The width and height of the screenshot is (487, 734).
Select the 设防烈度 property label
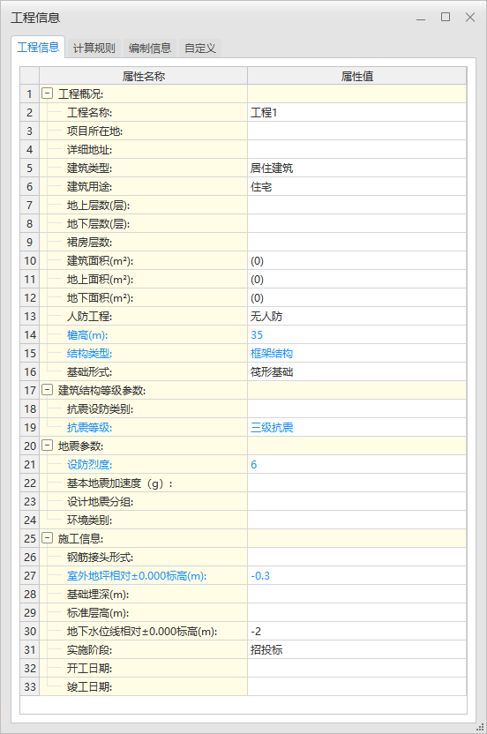(89, 464)
